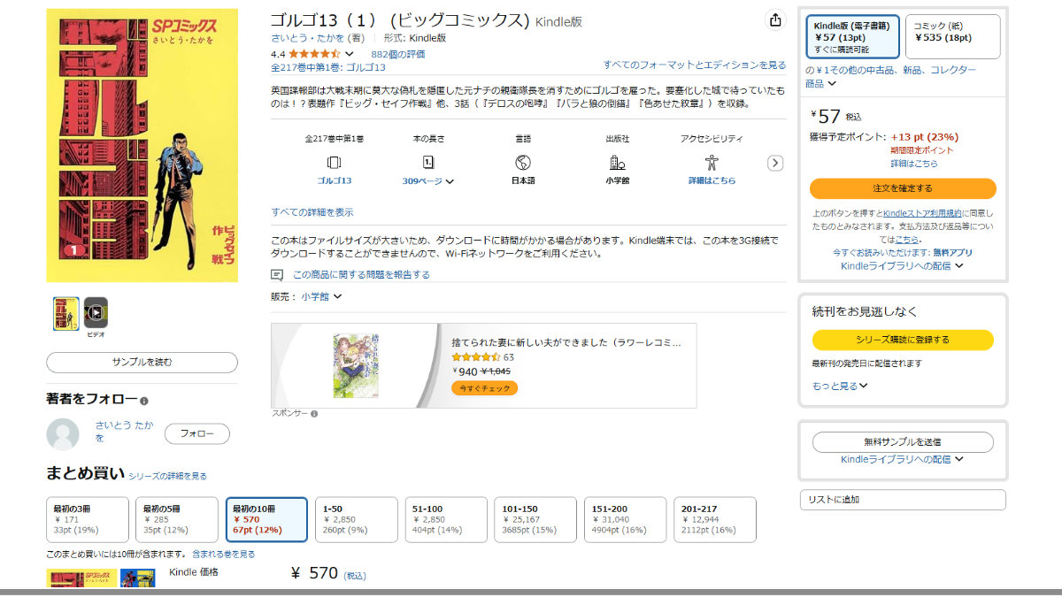Click シリーズ購読に登録する button
Image resolution: width=1062 pixels, height=597 pixels.
coord(903,340)
